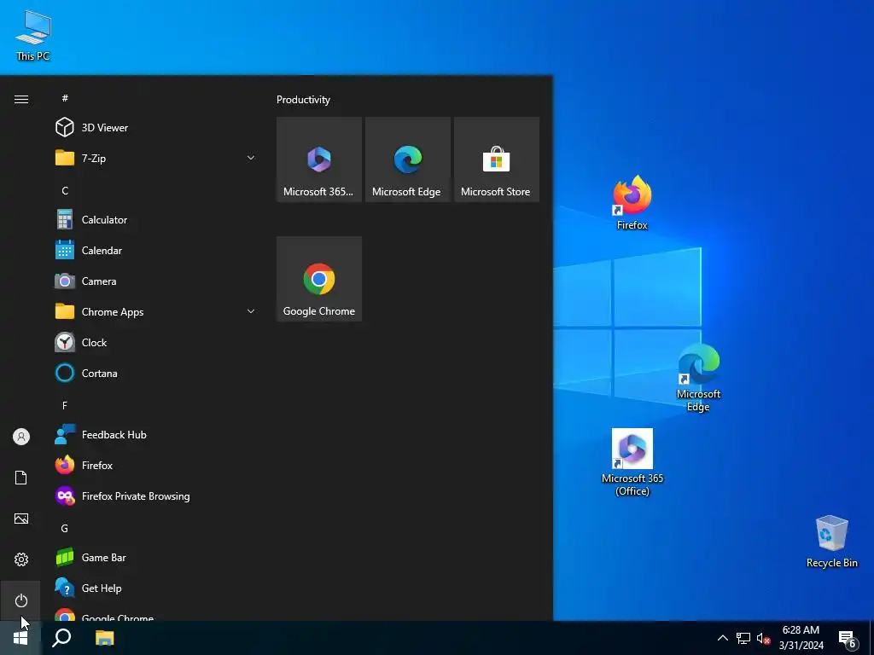This screenshot has height=655, width=874.
Task: Open Google Chrome in the app list
Action: (155, 614)
